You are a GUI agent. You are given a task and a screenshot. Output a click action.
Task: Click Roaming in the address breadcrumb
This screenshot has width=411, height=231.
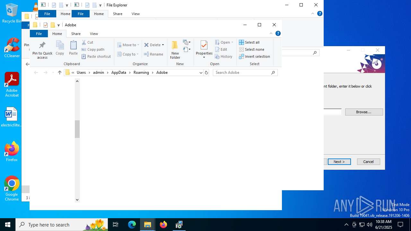(x=141, y=73)
